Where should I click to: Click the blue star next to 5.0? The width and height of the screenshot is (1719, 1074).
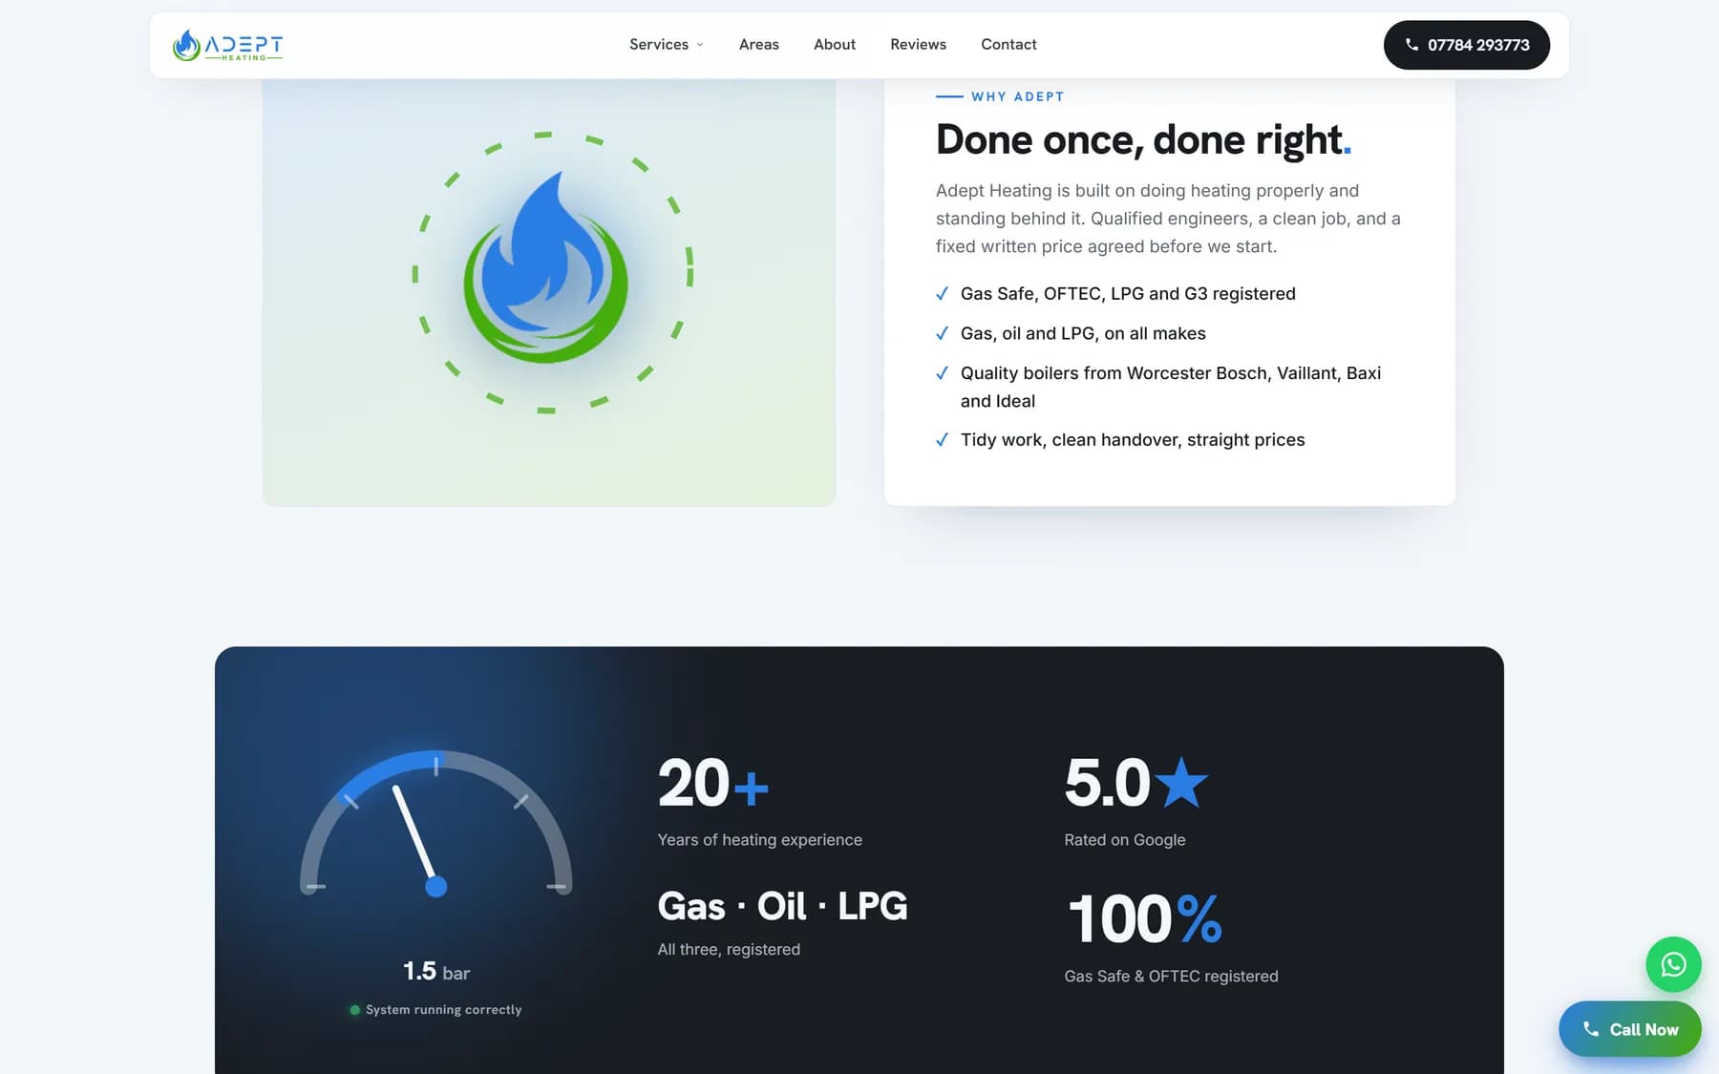pos(1181,782)
